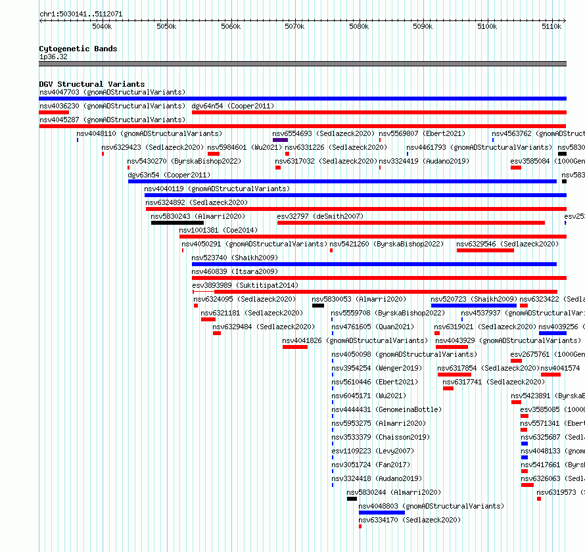This screenshot has height=552, width=585.
Task: Click the black nsv5830243 variant bar
Action: pyautogui.click(x=177, y=223)
